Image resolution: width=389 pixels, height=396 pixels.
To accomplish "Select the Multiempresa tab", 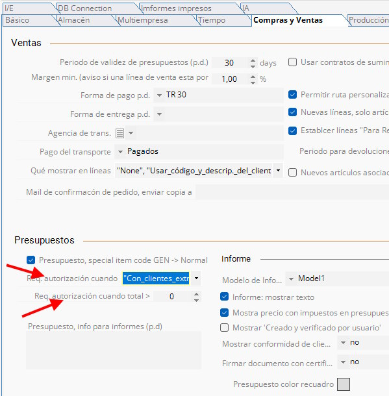I will (143, 20).
